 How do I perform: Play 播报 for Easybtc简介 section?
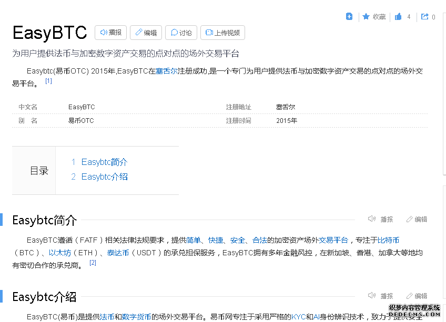[x=381, y=219]
